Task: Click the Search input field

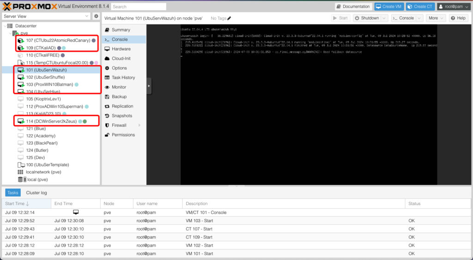Action: 138,6
